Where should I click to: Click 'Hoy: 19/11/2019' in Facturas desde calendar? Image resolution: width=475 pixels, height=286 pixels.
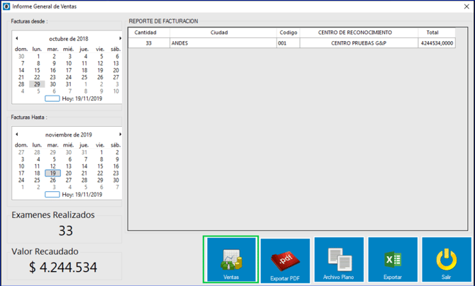point(77,98)
